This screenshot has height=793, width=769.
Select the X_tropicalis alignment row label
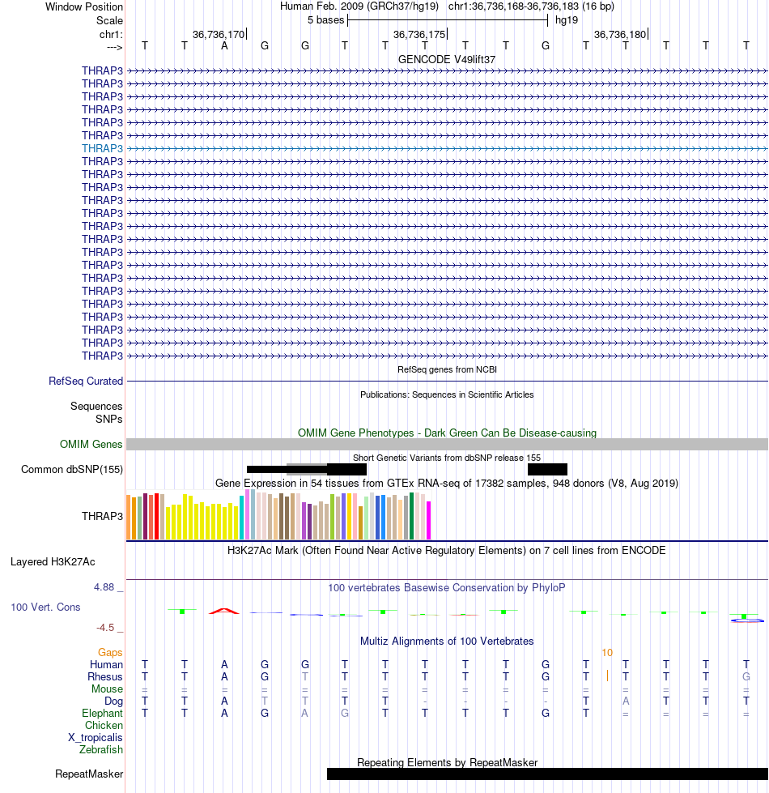pyautogui.click(x=95, y=737)
